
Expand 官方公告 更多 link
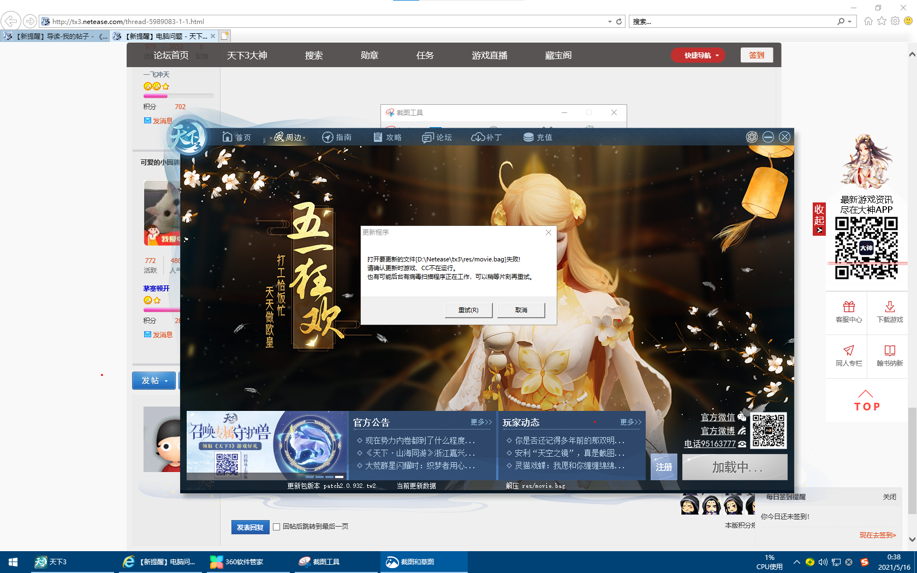click(481, 422)
